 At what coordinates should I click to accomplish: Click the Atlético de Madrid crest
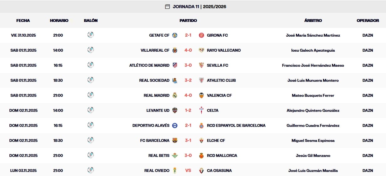pos(175,65)
